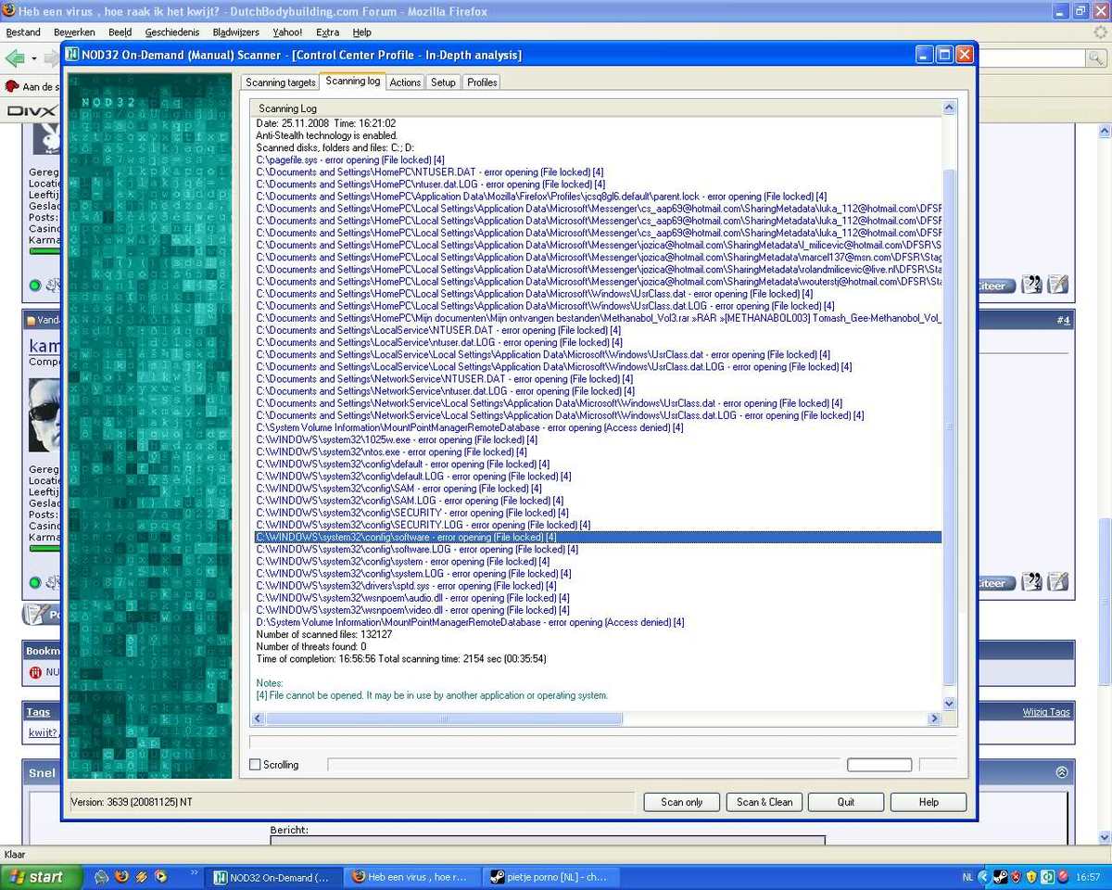Open the Setup tab
1112x890 pixels.
click(443, 83)
